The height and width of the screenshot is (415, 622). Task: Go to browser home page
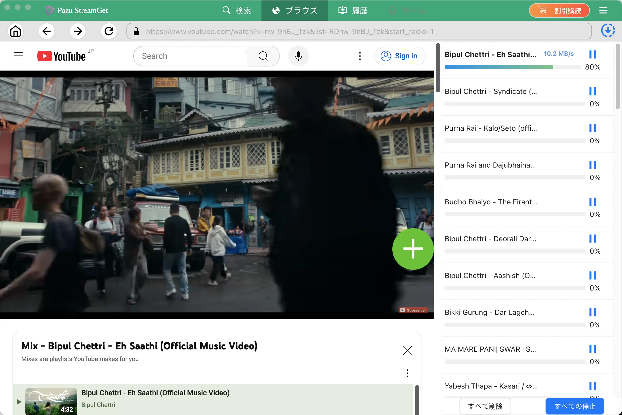tap(16, 31)
